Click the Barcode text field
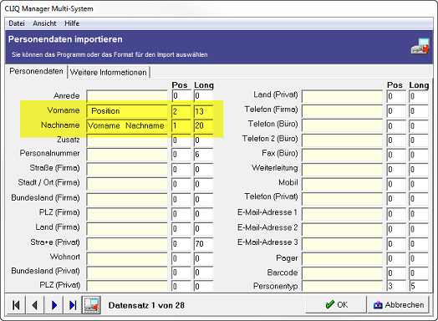Screen dimensions: 438x321 [x=342, y=273]
